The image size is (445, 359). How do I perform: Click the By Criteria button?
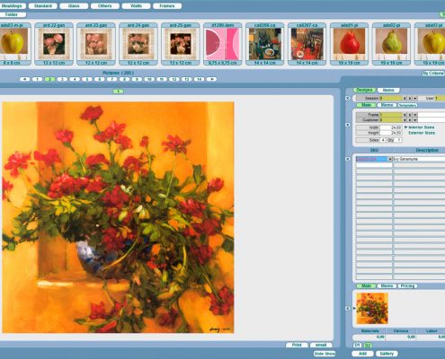[433, 74]
